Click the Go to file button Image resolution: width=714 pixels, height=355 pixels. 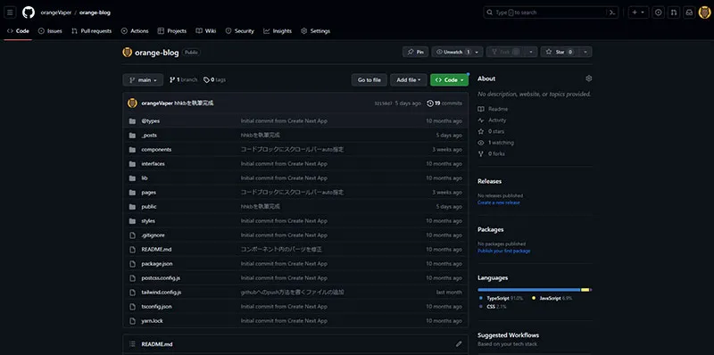coord(369,80)
